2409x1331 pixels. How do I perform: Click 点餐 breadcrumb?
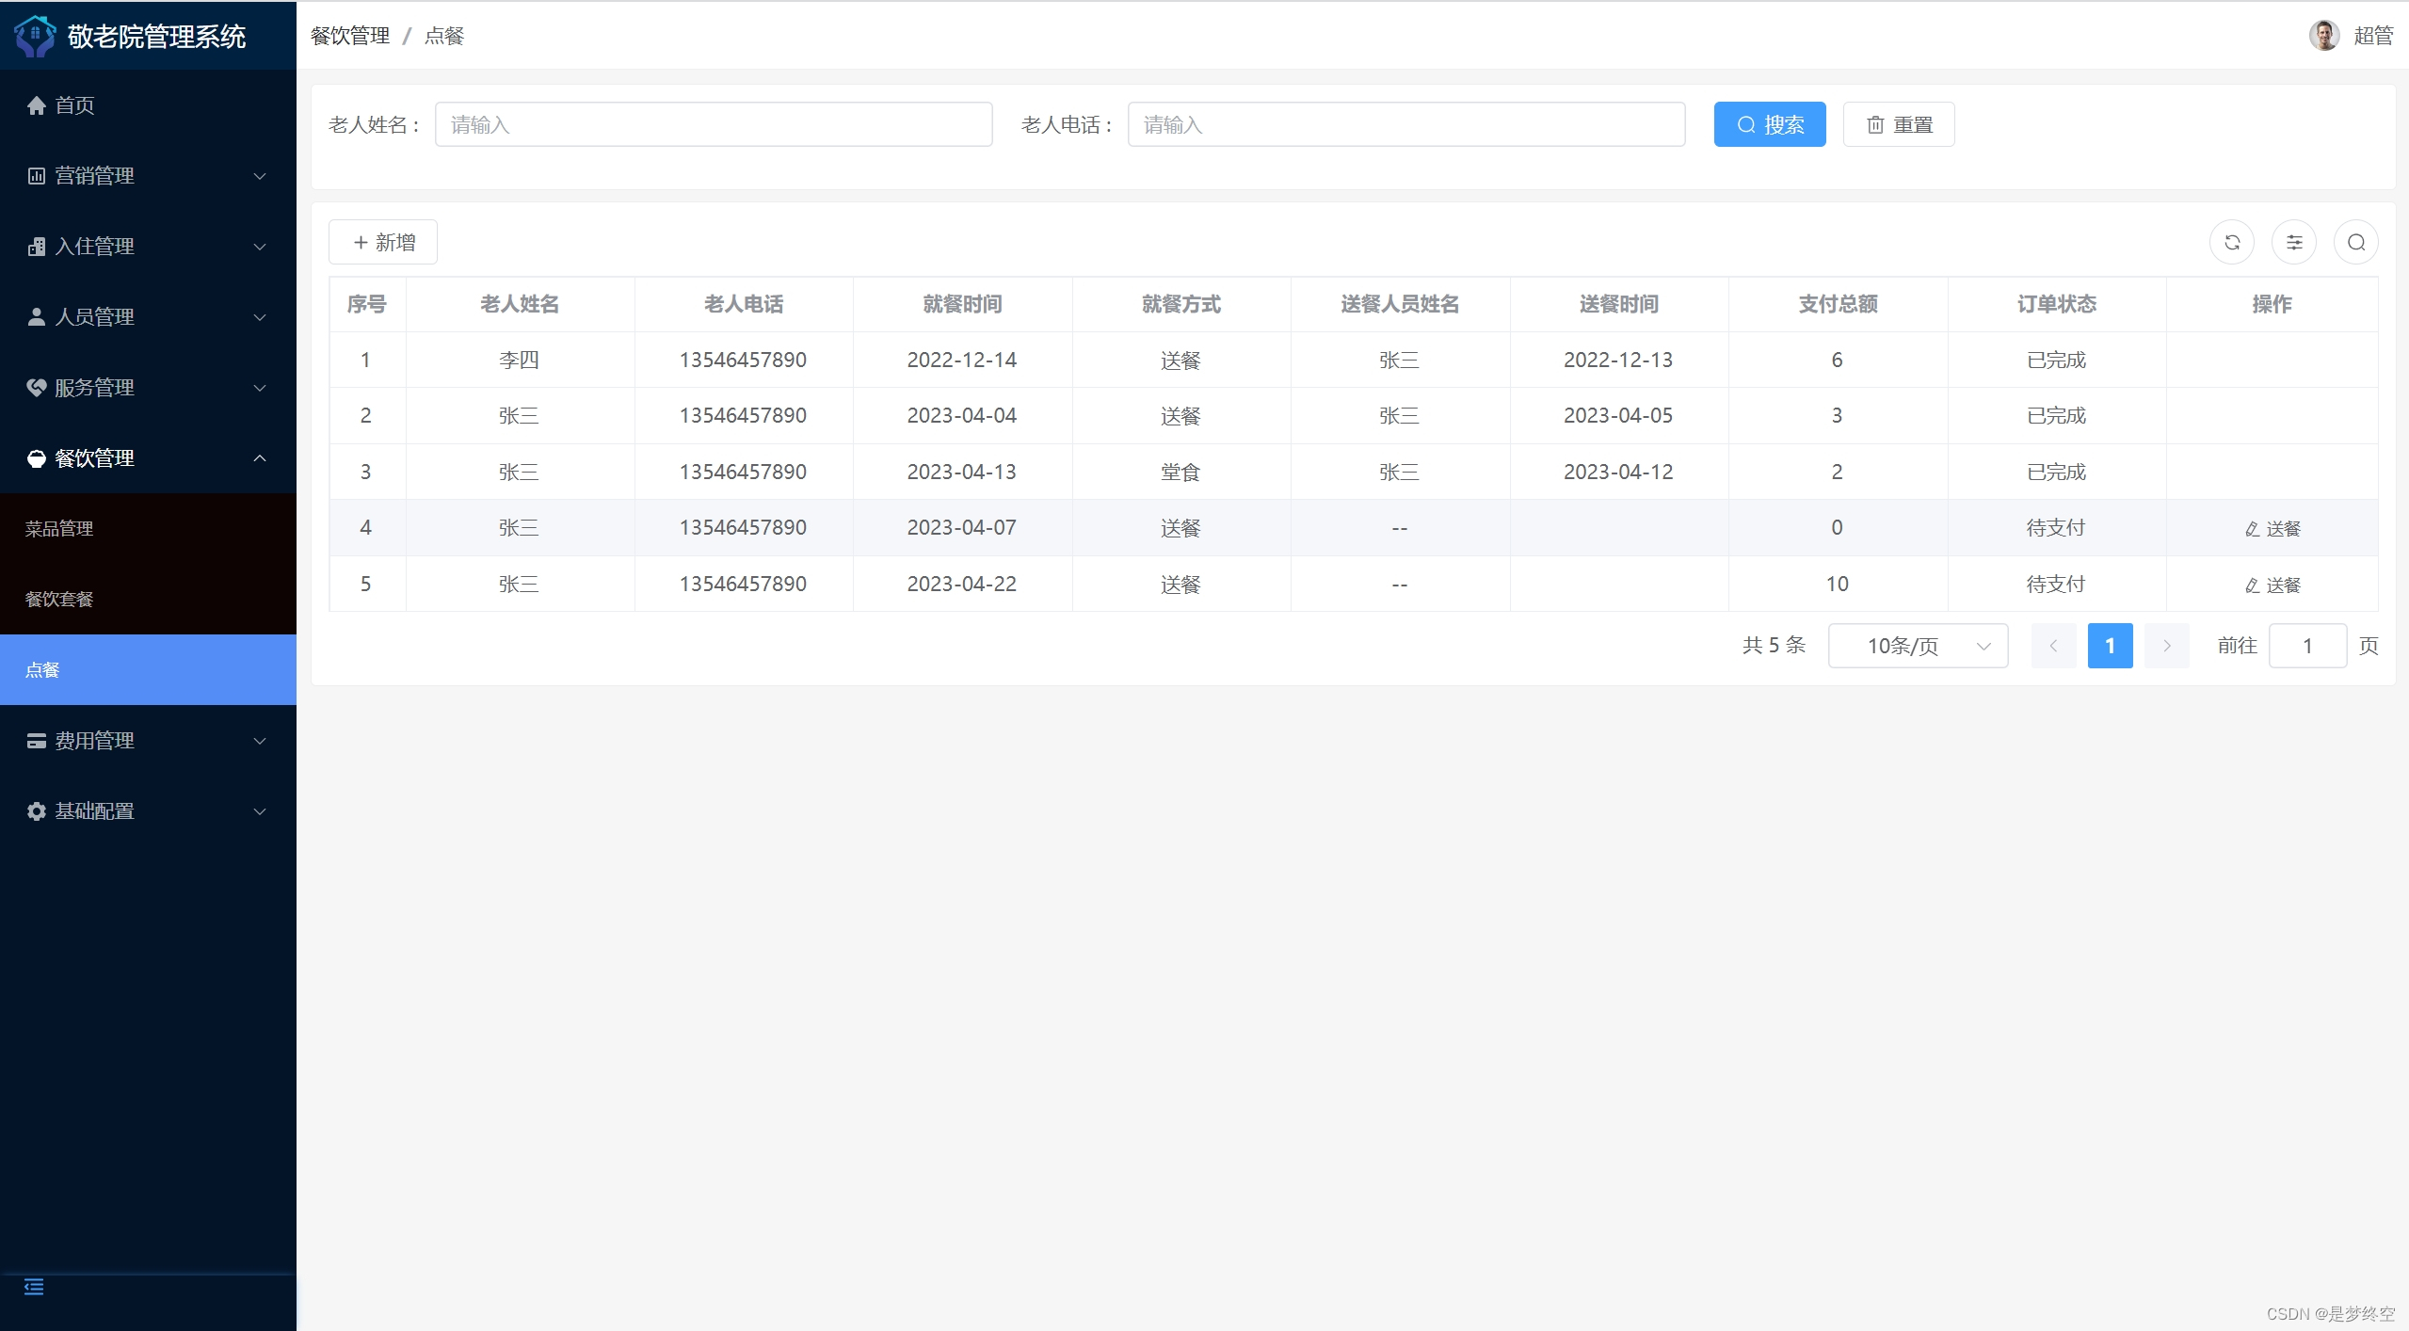pyautogui.click(x=444, y=36)
